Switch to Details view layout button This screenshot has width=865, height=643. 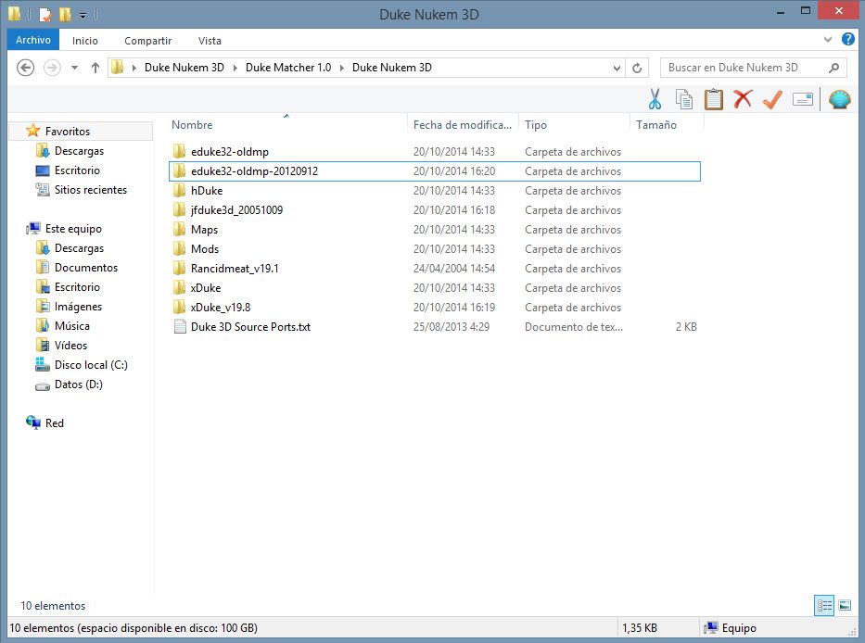click(x=824, y=606)
